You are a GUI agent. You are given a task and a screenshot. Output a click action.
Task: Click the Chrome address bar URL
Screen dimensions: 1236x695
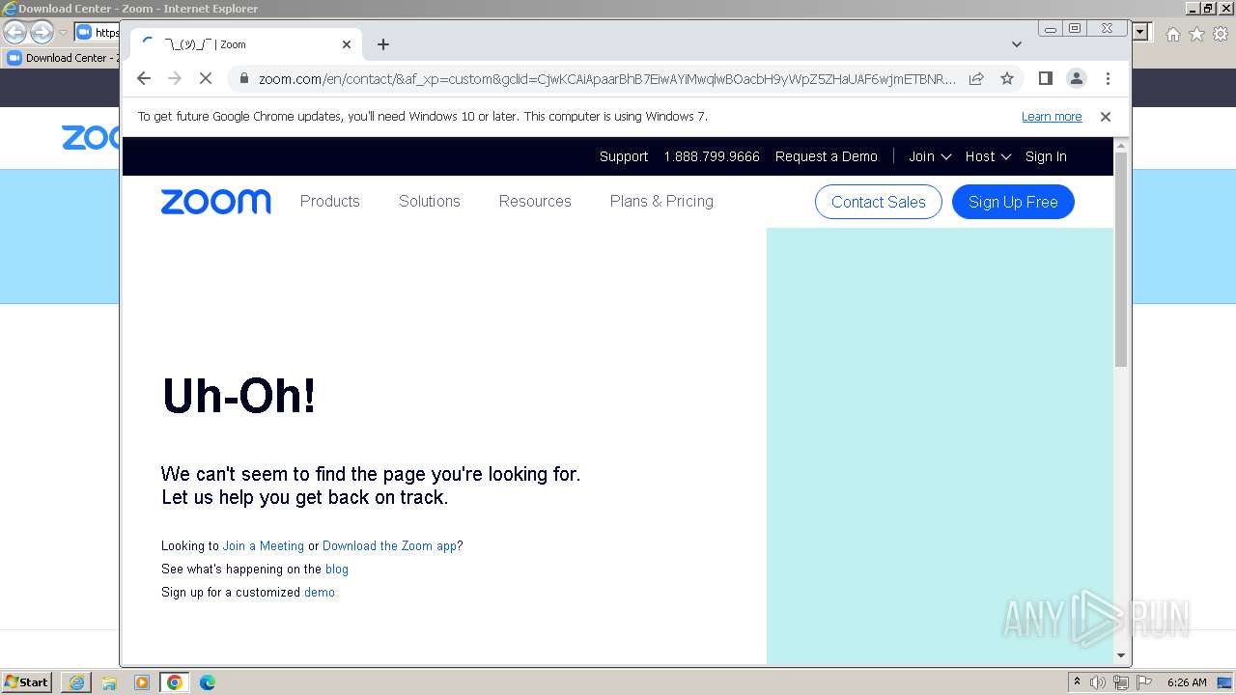click(x=606, y=78)
